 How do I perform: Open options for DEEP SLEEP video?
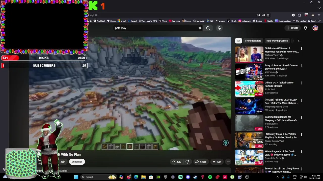(x=301, y=100)
